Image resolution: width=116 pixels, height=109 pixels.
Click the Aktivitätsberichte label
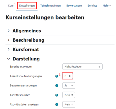[x=20, y=95]
